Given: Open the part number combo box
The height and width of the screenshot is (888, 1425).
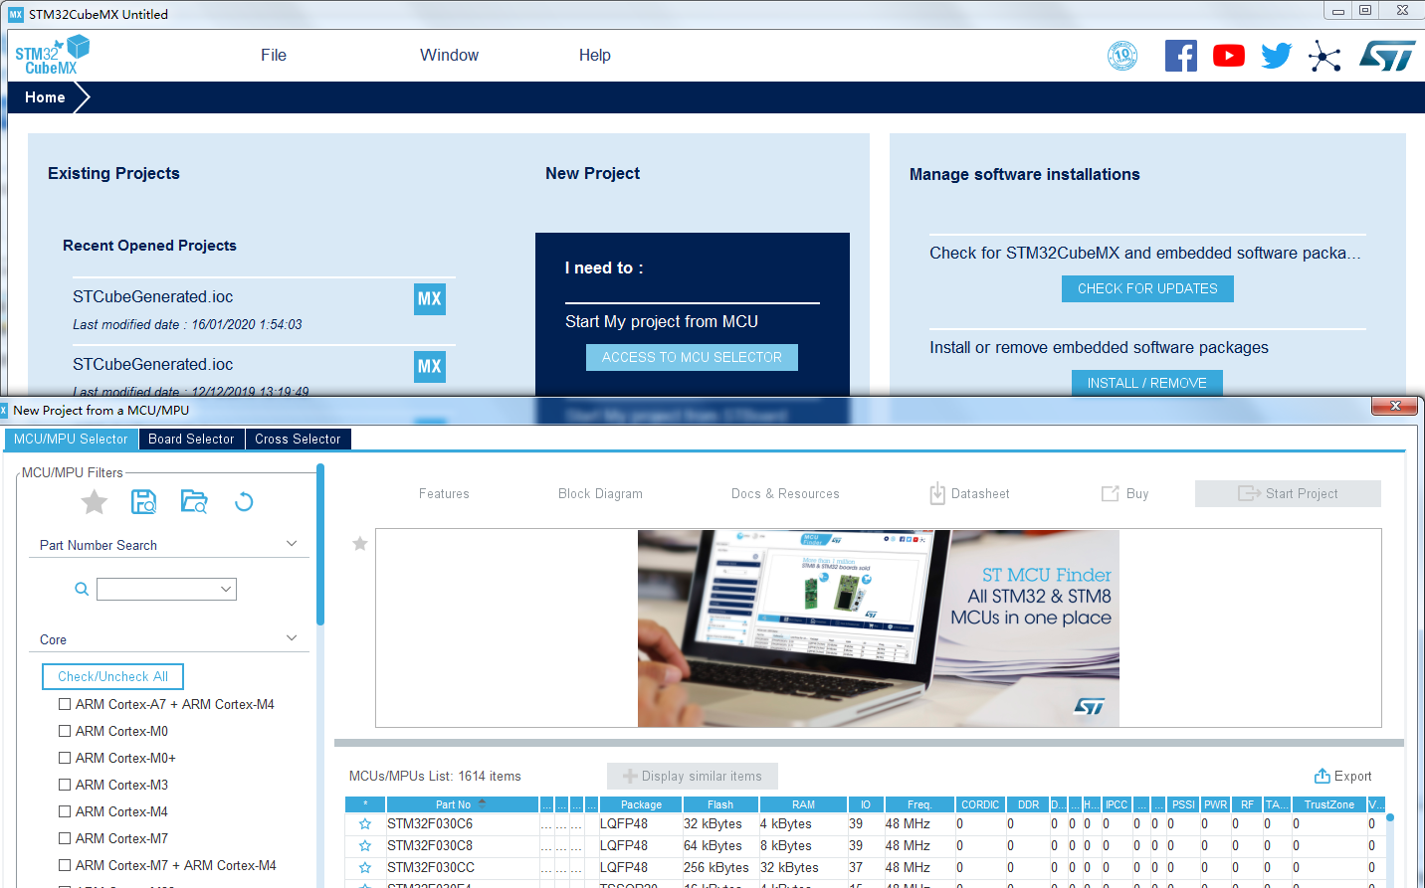Looking at the screenshot, I should coord(166,589).
